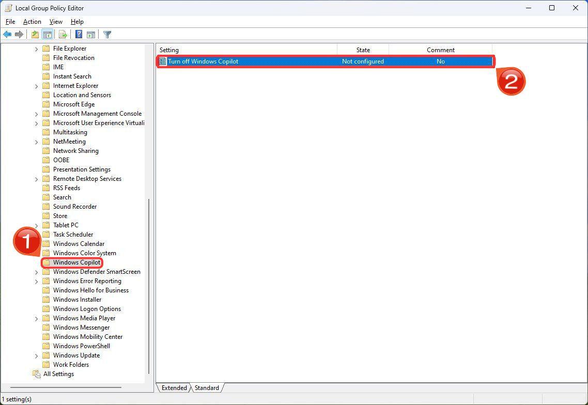The width and height of the screenshot is (588, 405).
Task: Select the Windows Color System folder
Action: pos(84,253)
